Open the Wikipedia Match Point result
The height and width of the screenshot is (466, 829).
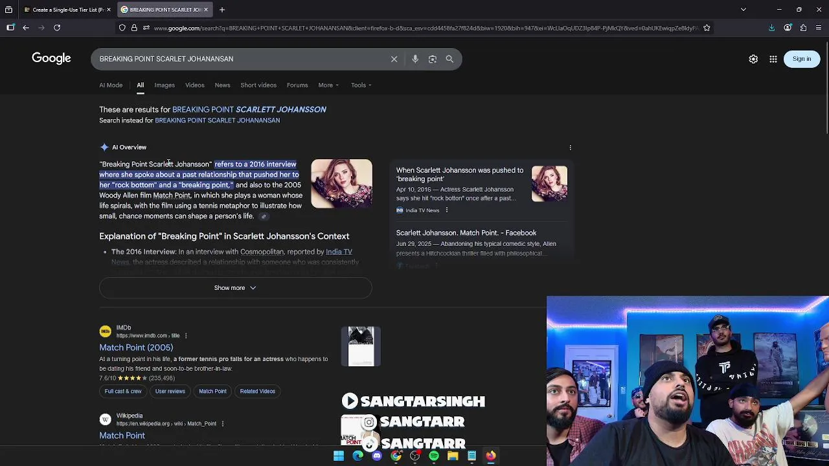click(122, 436)
